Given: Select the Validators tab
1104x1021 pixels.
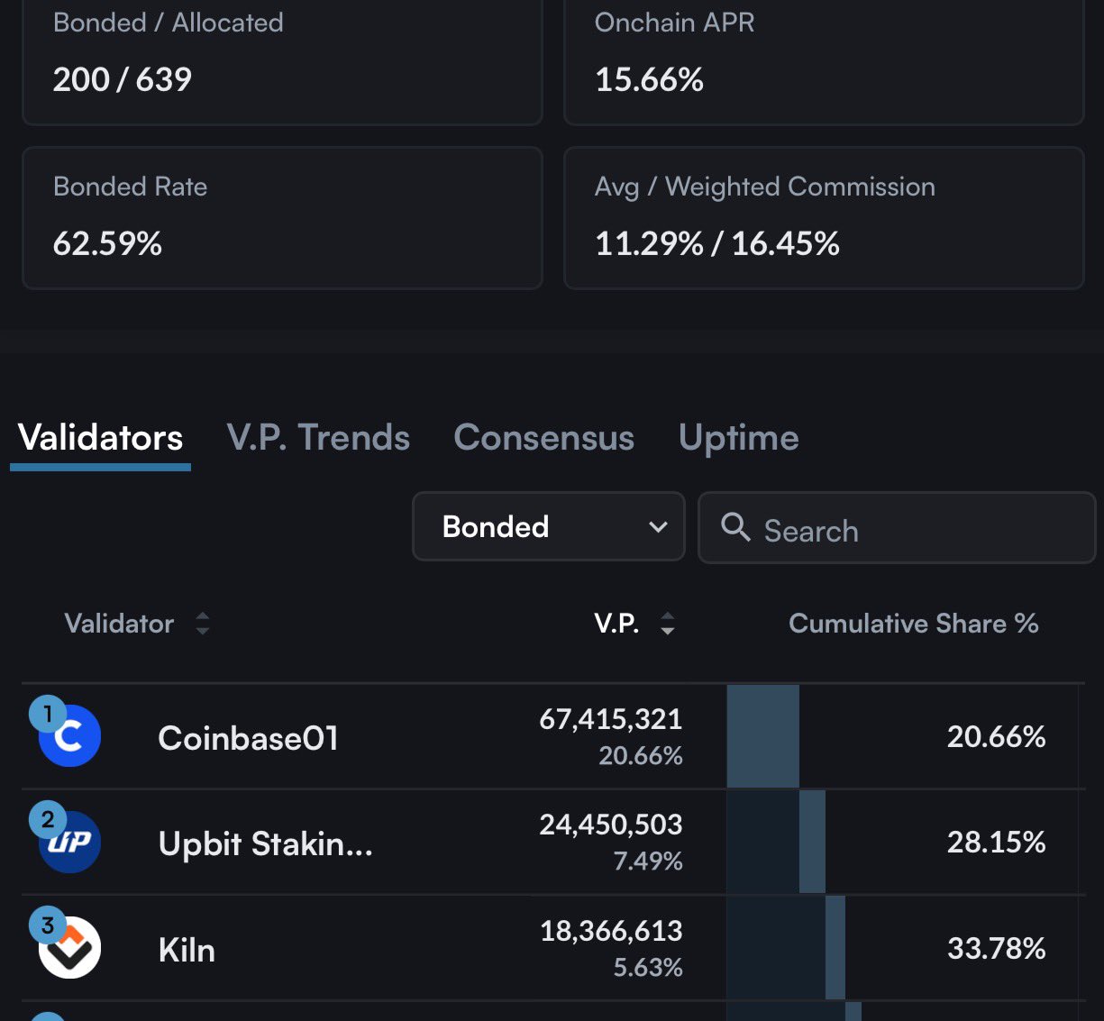Looking at the screenshot, I should tap(100, 438).
